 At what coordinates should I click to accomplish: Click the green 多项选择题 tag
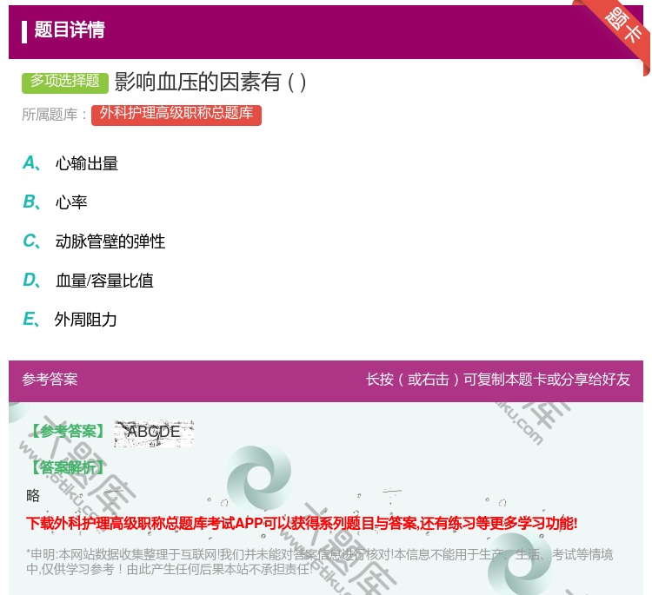pos(65,82)
